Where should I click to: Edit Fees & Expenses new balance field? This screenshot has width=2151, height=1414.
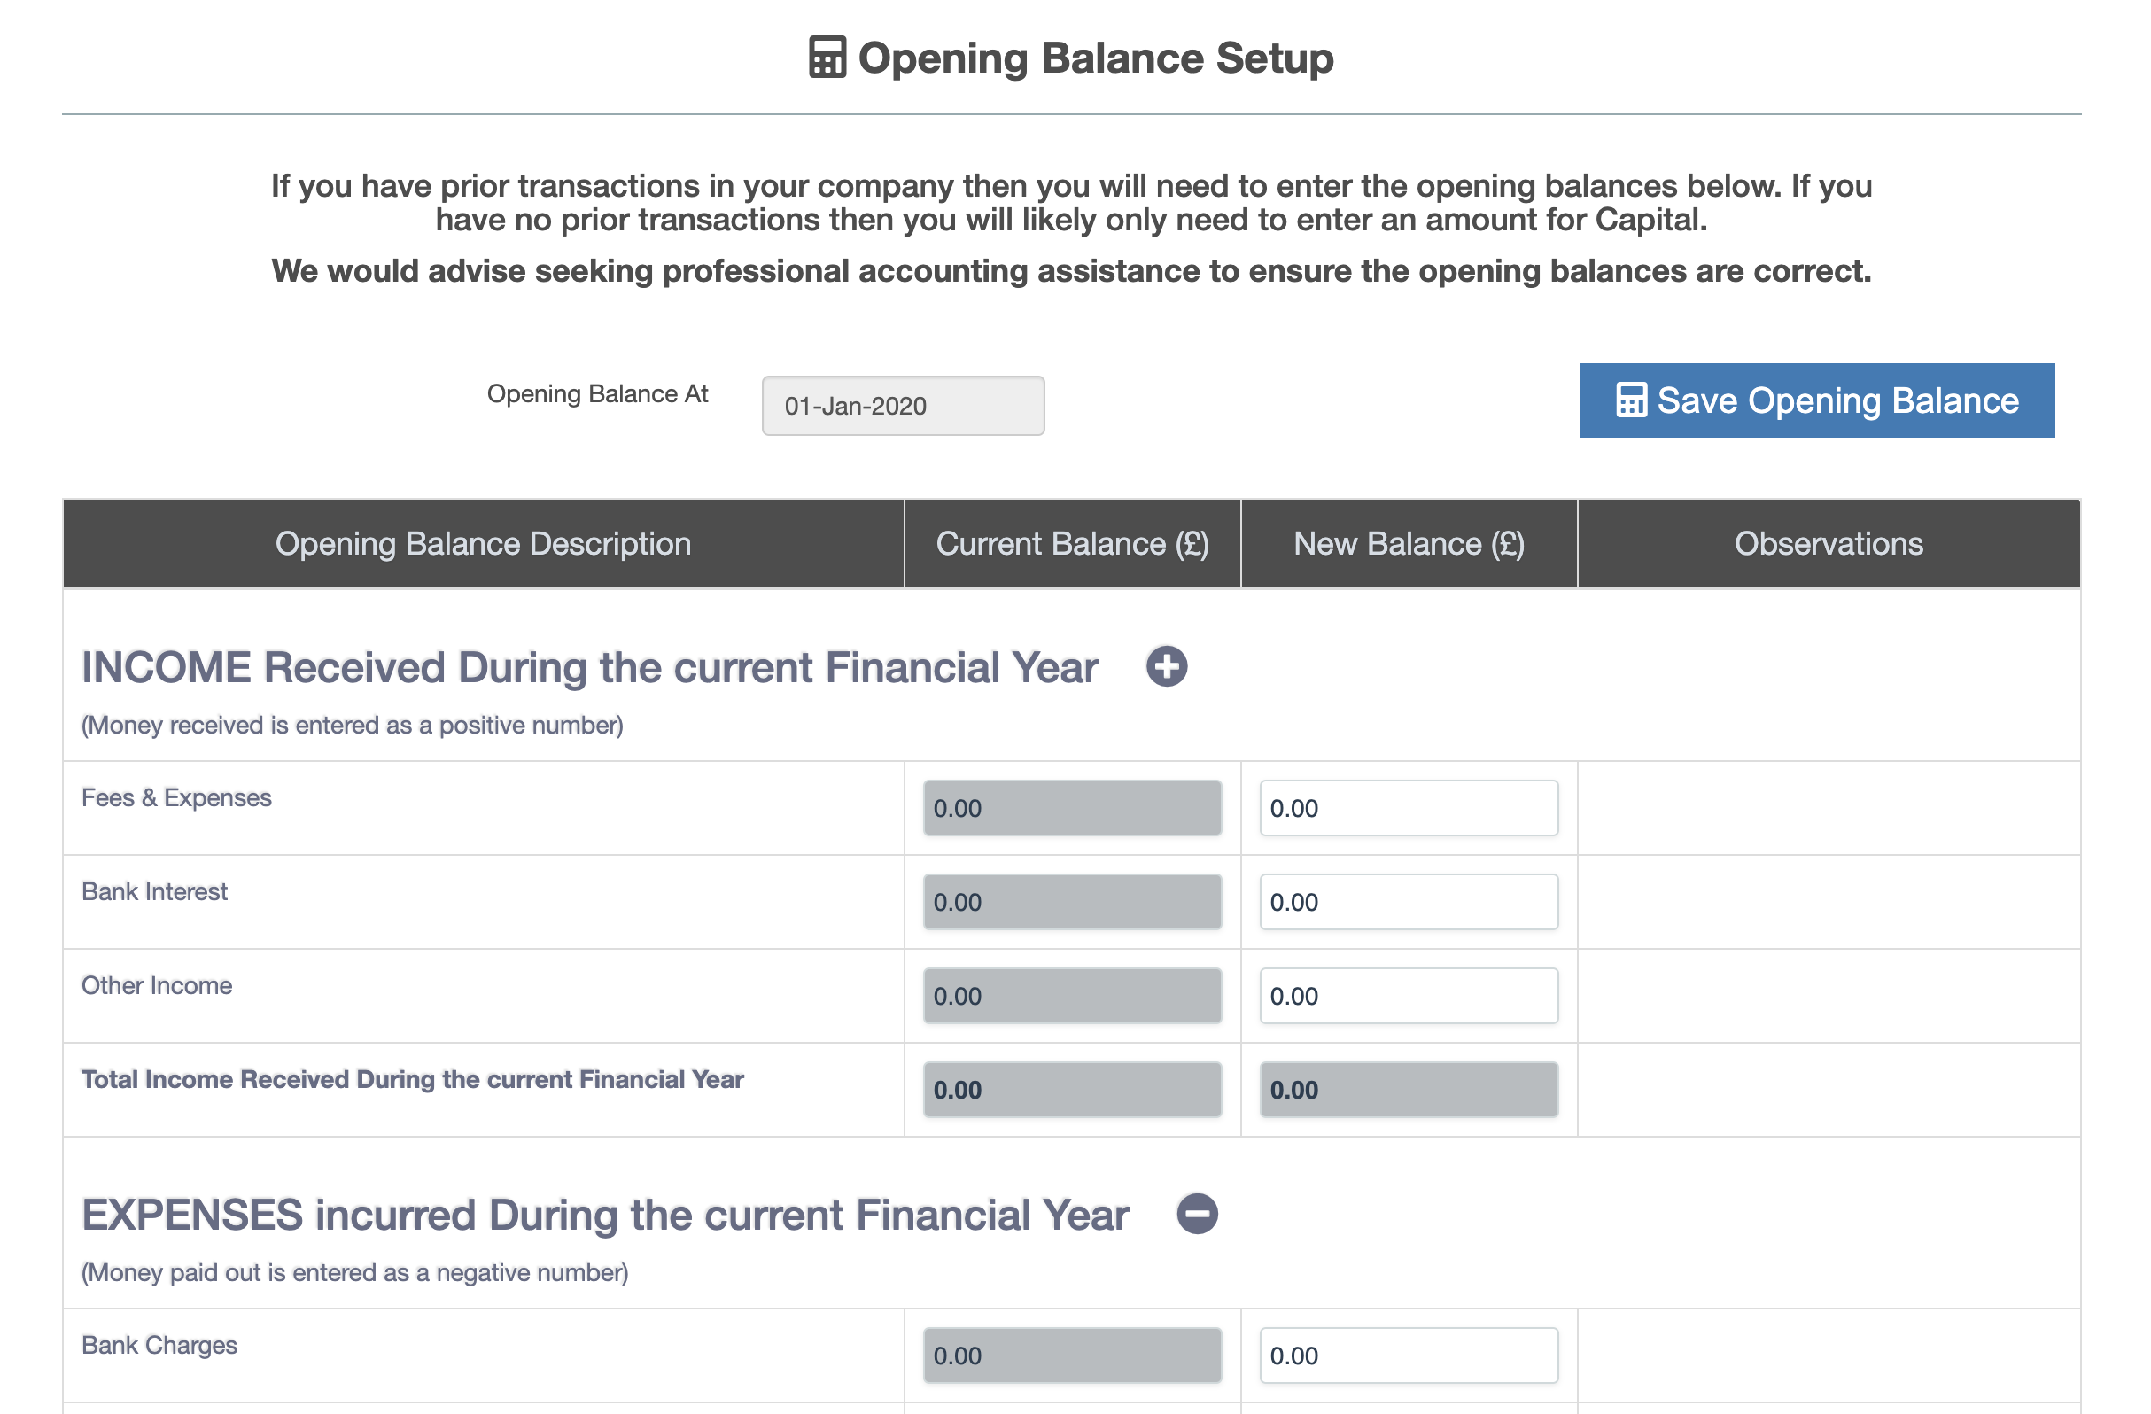tap(1409, 808)
